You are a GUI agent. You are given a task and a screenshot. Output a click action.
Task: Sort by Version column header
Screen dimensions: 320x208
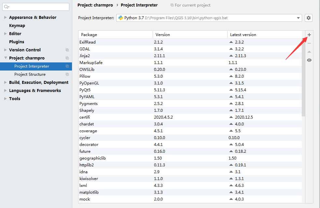pyautogui.click(x=190, y=35)
